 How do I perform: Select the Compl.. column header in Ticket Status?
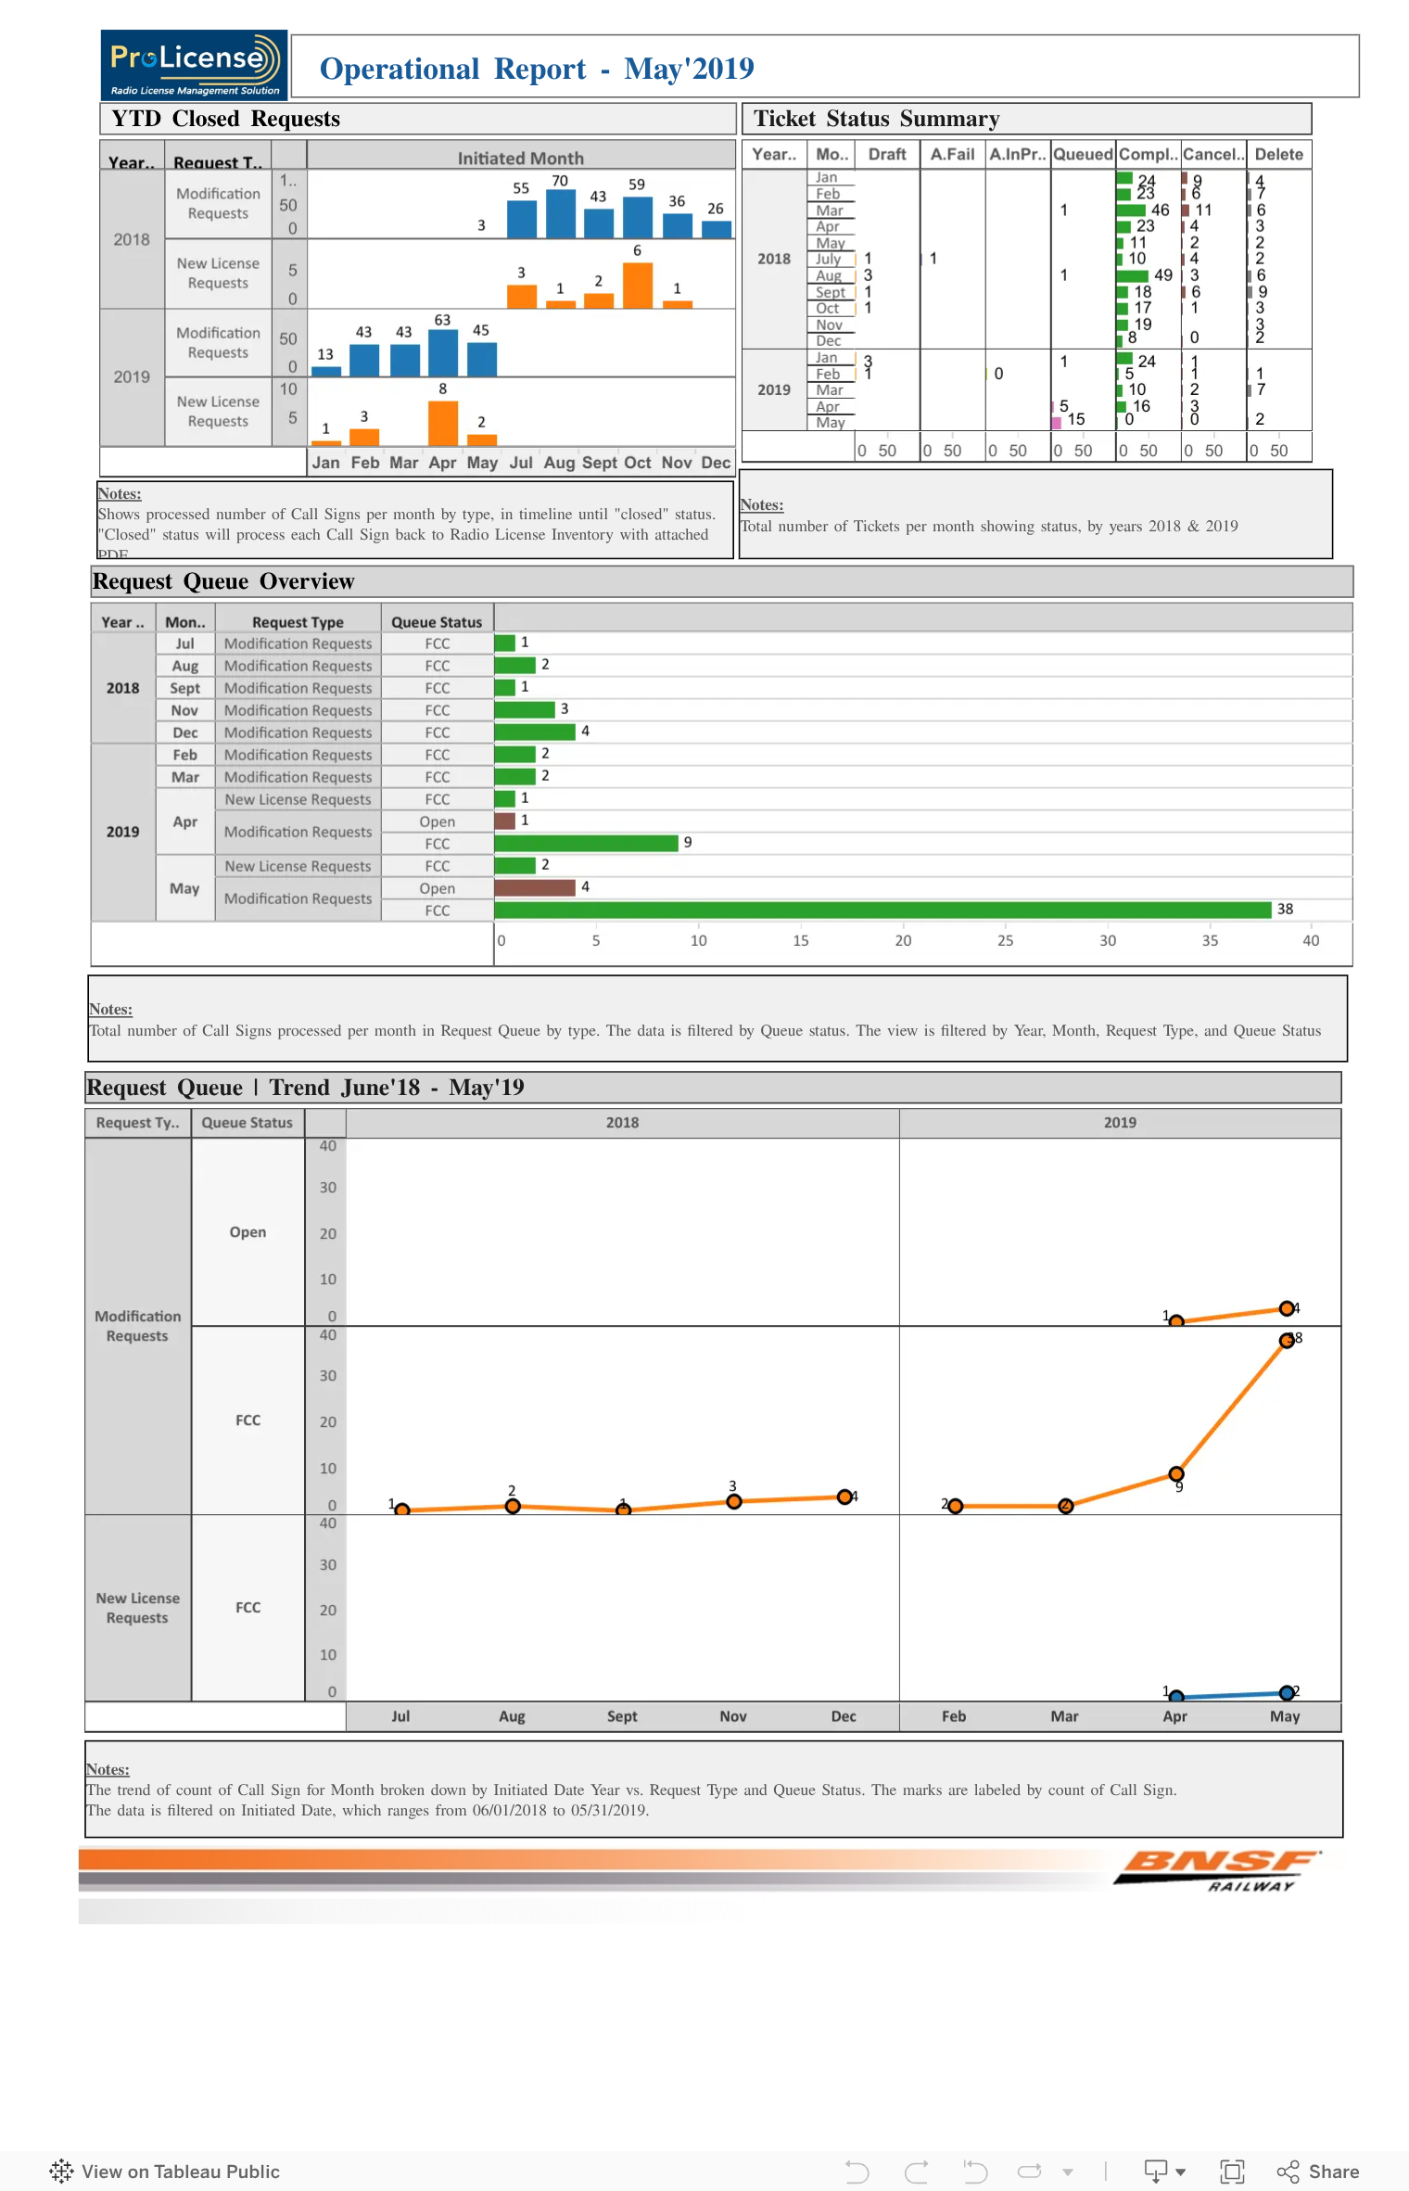tap(1148, 154)
